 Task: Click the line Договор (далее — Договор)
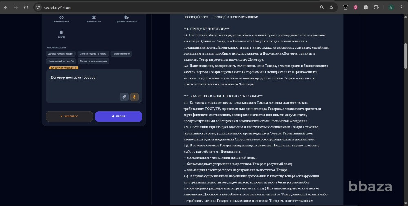tap(221, 17)
